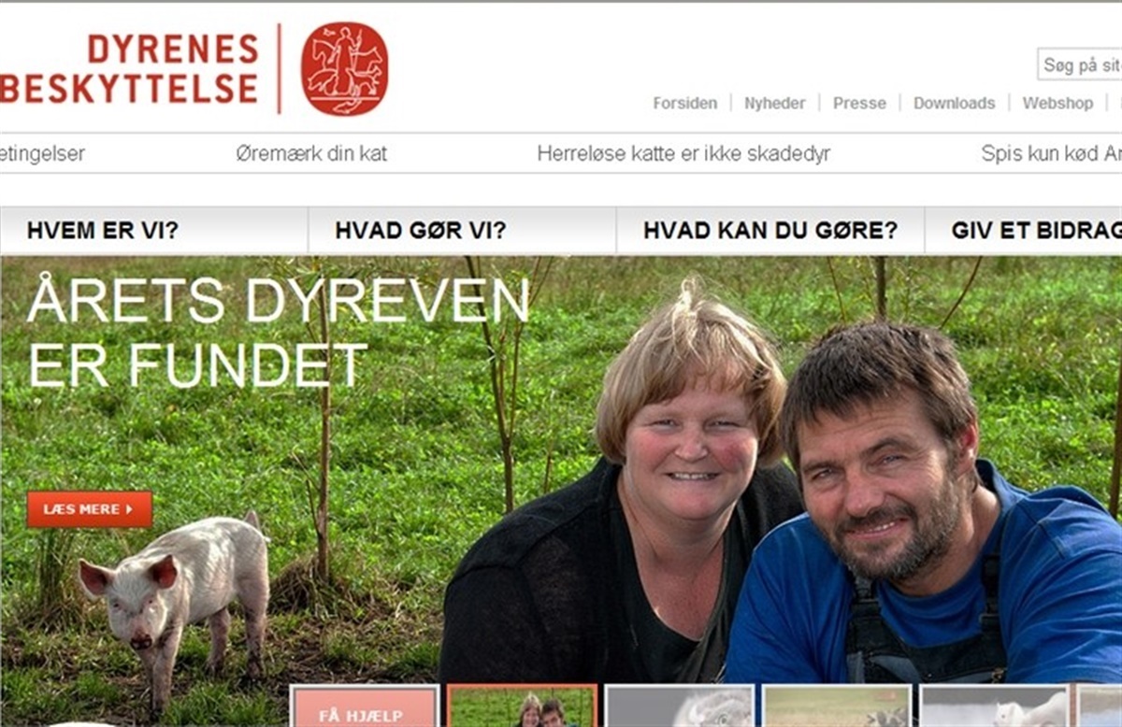This screenshot has height=727, width=1122.
Task: Open the Nyheder link
Action: click(x=774, y=104)
